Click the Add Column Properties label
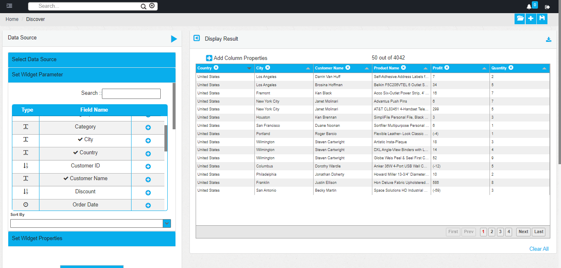 pyautogui.click(x=240, y=58)
